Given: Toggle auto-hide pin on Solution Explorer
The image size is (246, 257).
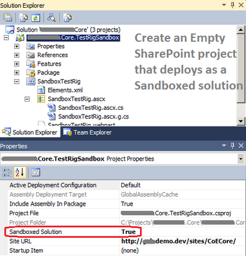Looking at the screenshot, I should pyautogui.click(x=233, y=4).
